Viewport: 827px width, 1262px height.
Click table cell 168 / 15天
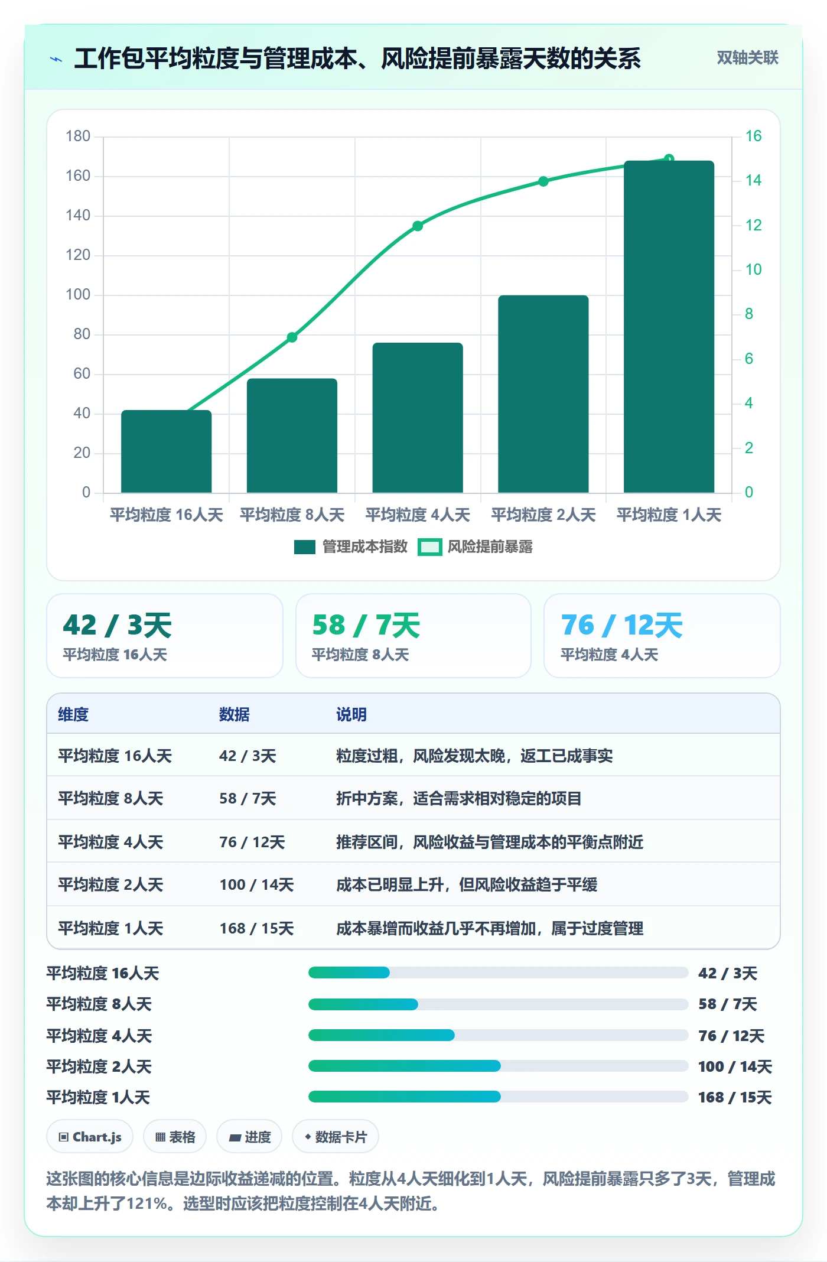(257, 928)
